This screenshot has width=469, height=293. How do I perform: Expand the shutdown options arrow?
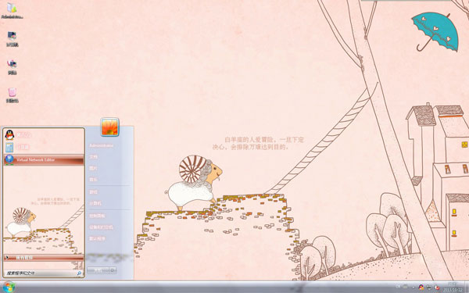(113, 270)
